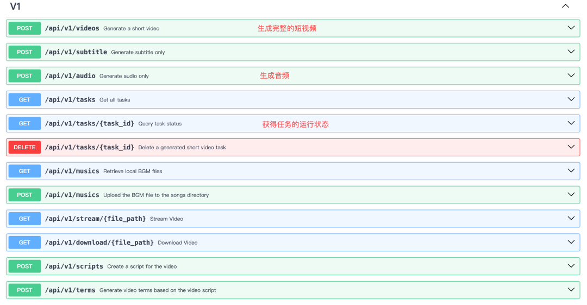Click the POST badge for /api/v1/audio
587x305 pixels.
coord(24,76)
